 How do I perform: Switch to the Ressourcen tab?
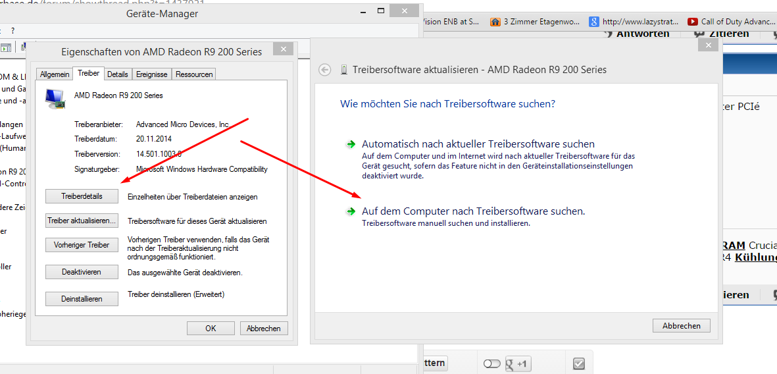click(193, 74)
